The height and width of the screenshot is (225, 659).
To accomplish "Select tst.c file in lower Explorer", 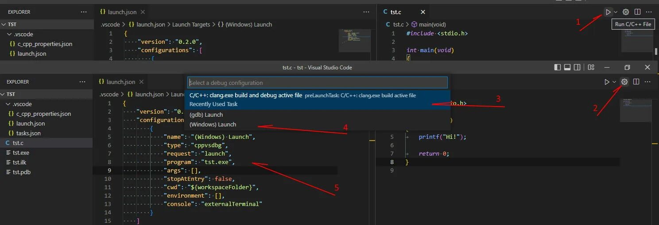I will [x=46, y=143].
